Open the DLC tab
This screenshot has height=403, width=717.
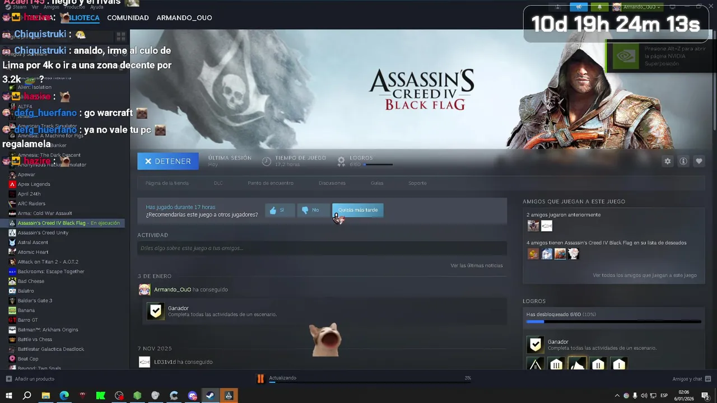coord(218,183)
